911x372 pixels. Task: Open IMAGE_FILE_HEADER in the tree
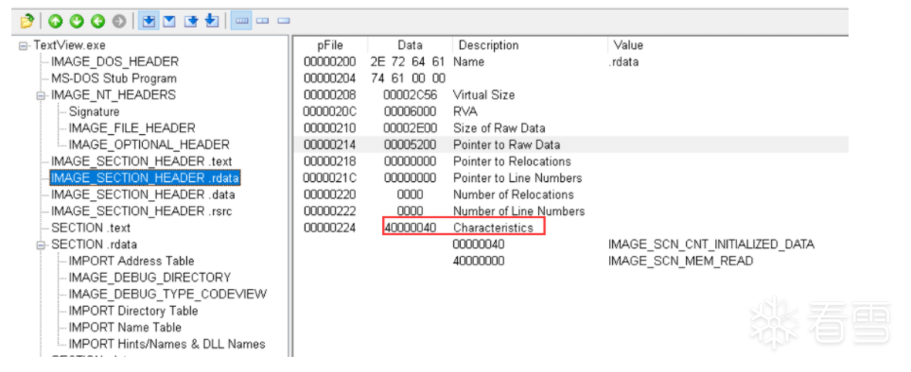(x=131, y=128)
